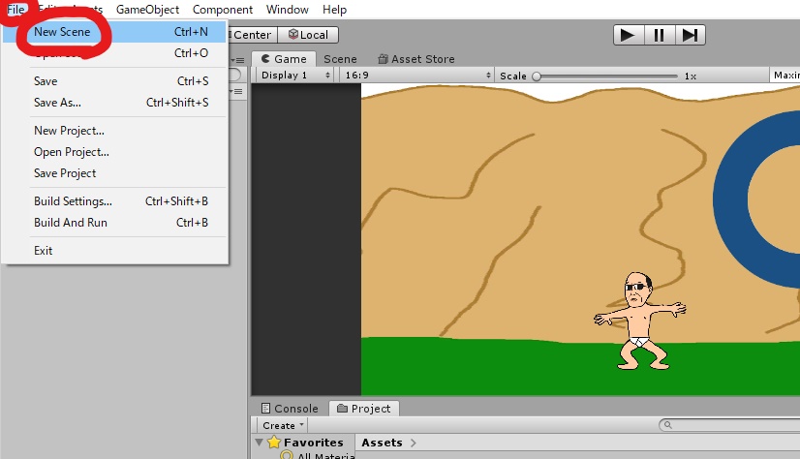Click the Console tab page icon

(x=265, y=408)
